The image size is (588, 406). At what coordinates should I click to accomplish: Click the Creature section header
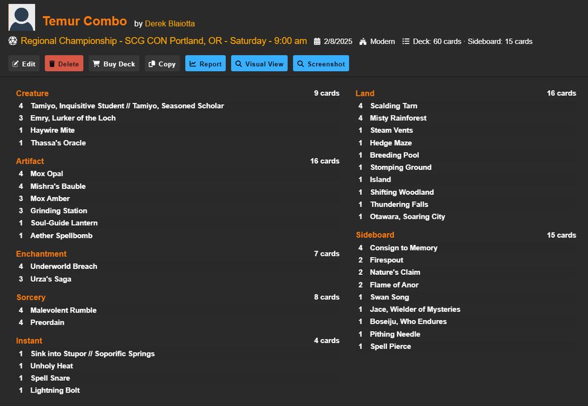(x=32, y=94)
